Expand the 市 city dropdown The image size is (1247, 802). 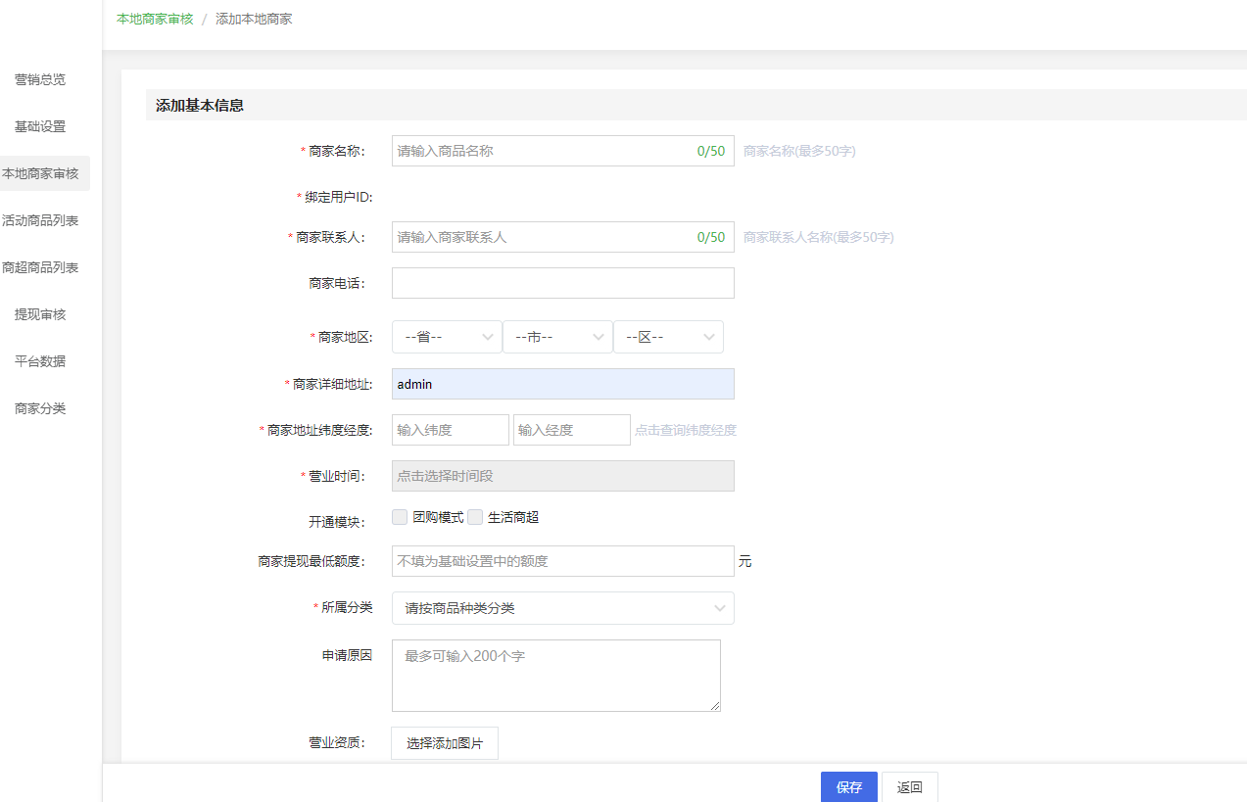pyautogui.click(x=557, y=337)
